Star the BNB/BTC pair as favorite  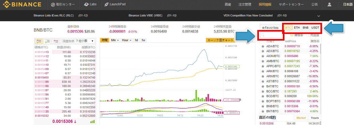pos(263,106)
